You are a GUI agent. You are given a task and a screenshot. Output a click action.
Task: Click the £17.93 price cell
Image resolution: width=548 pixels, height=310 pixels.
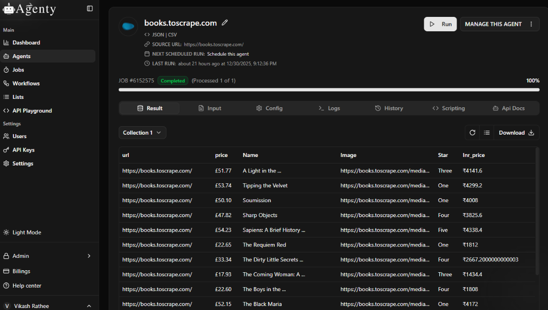click(x=223, y=274)
